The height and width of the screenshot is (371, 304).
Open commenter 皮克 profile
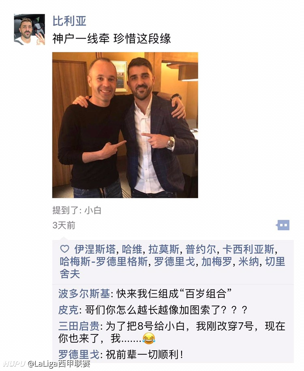point(69,310)
